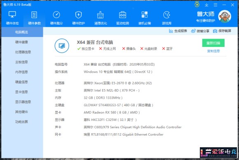The image size is (239, 160).
Task: Open 显卡信息 in the sidebar
Action: point(21,92)
